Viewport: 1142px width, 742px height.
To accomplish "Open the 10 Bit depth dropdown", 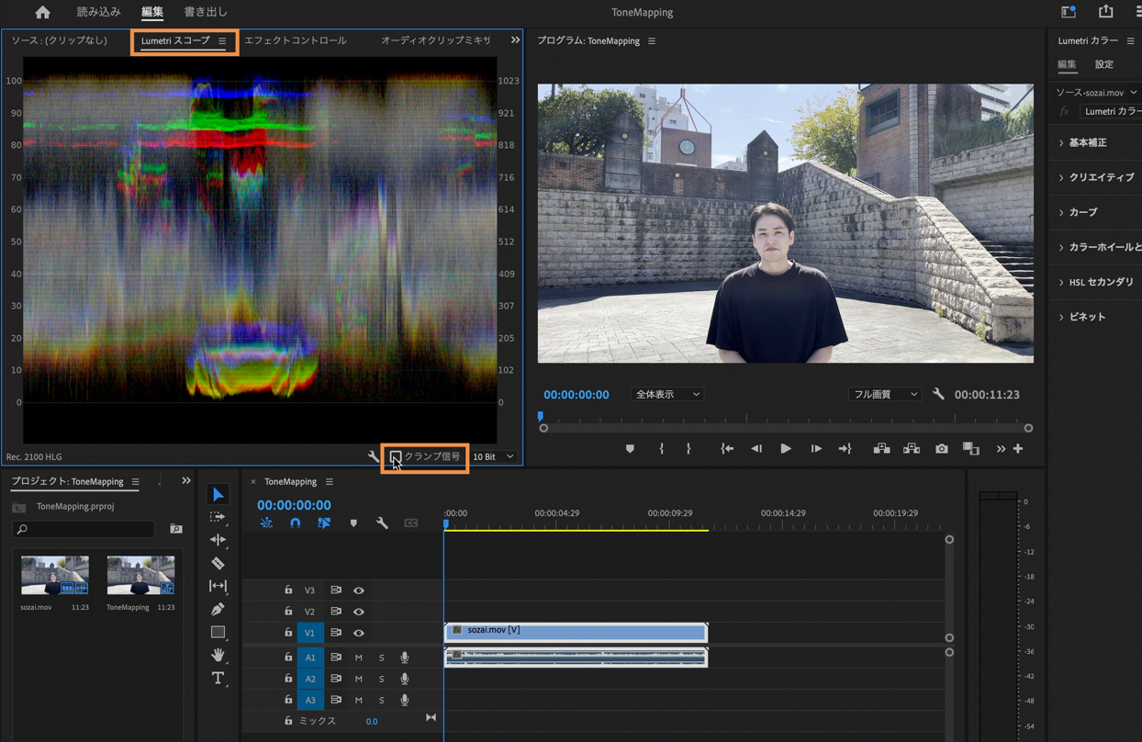I will [x=494, y=456].
